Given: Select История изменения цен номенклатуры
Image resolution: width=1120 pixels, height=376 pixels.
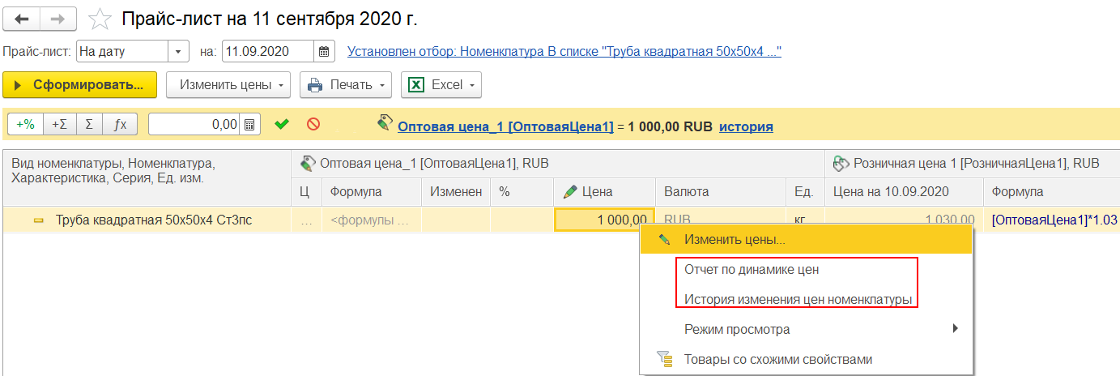Looking at the screenshot, I should pos(806,299).
